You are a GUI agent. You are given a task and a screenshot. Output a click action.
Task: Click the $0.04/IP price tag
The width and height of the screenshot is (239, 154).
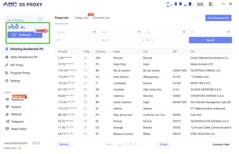tap(40, 31)
